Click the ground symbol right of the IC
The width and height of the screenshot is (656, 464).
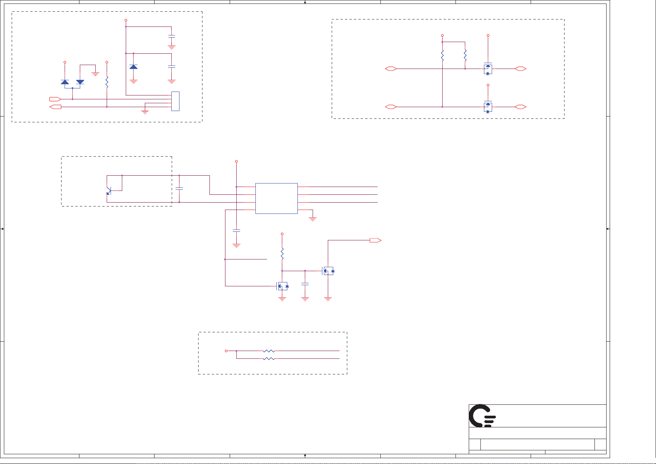(313, 219)
